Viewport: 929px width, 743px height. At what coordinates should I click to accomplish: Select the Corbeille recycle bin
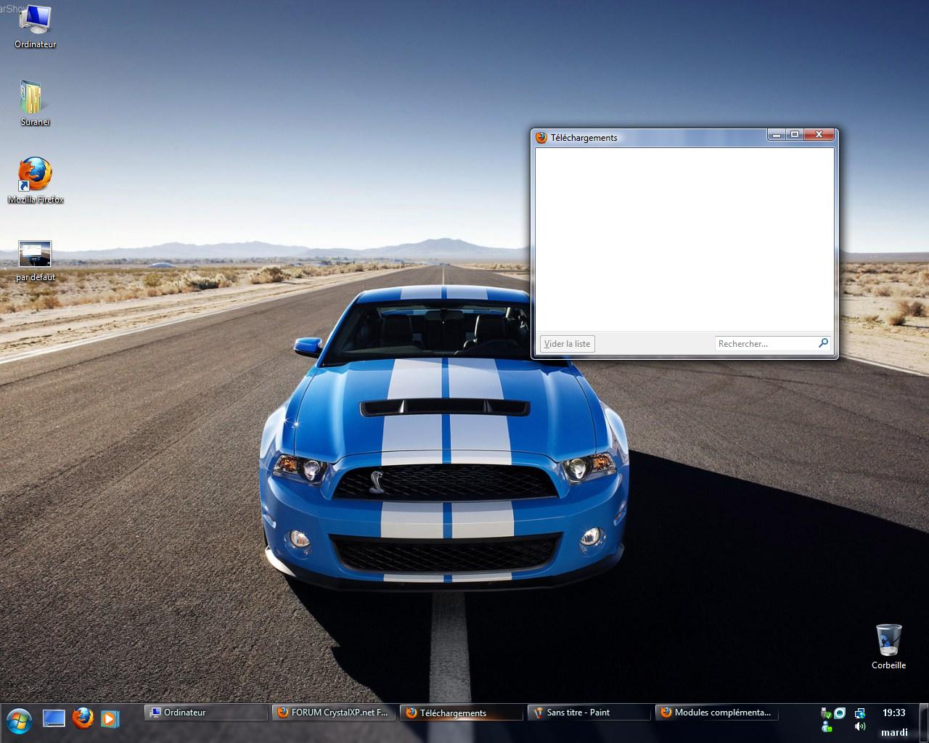click(x=888, y=646)
